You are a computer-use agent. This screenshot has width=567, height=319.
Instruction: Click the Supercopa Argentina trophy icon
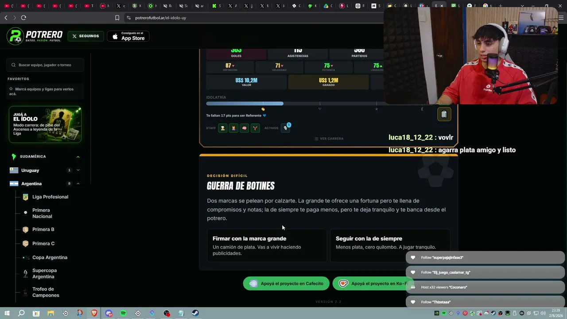point(25,274)
